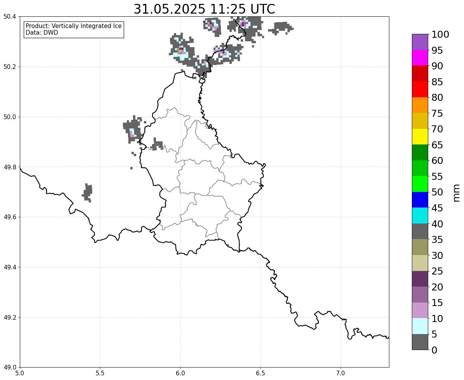Click the x-axis longitude label '6.5'
464x380 pixels.
tap(261, 373)
